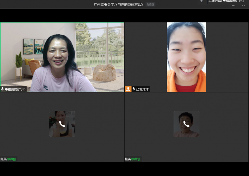Image resolution: width=249 pixels, height=176 pixels.
Task: Click 桂英@微信 name label
Action: point(133,159)
